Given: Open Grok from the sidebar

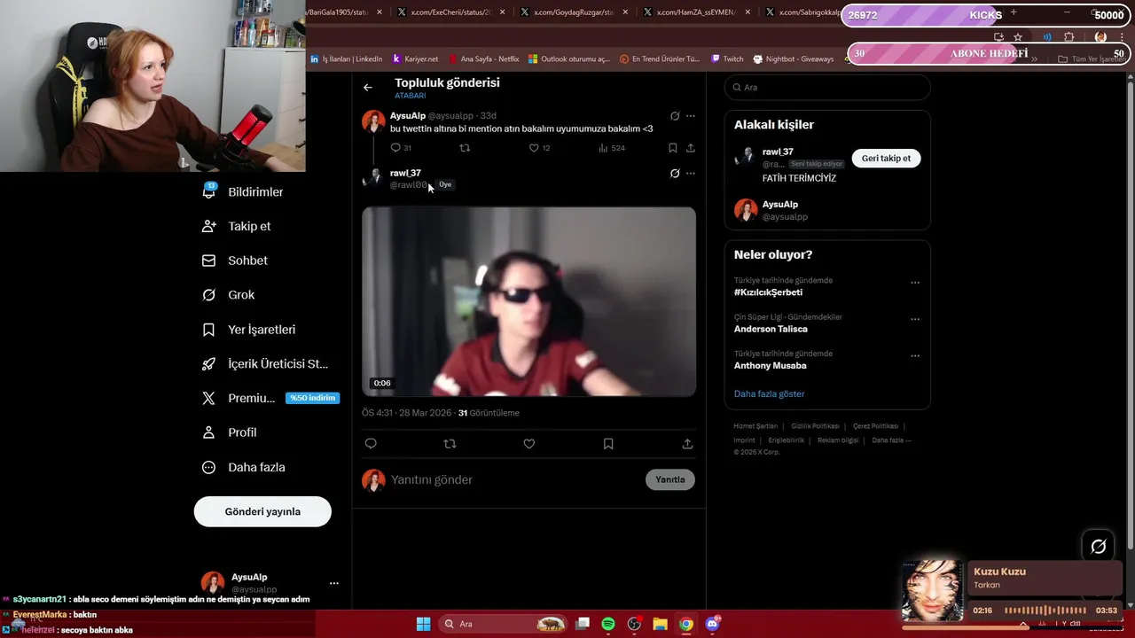Looking at the screenshot, I should pos(228,295).
